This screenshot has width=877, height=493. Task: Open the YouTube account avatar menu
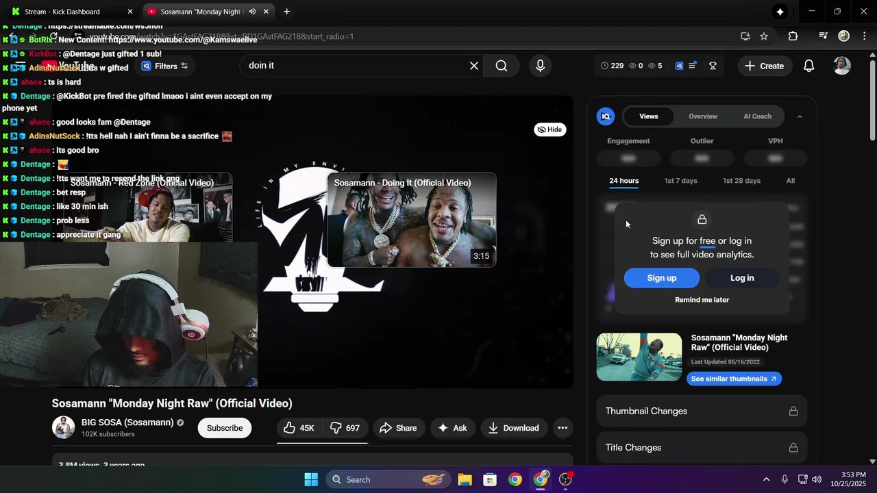click(x=842, y=66)
